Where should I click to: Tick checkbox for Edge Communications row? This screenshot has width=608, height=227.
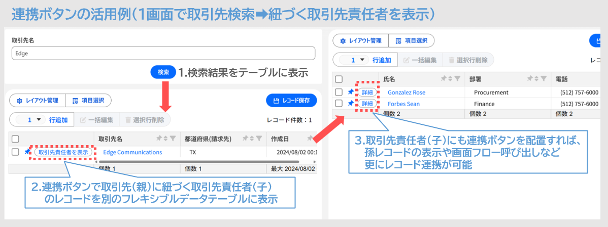click(16, 152)
